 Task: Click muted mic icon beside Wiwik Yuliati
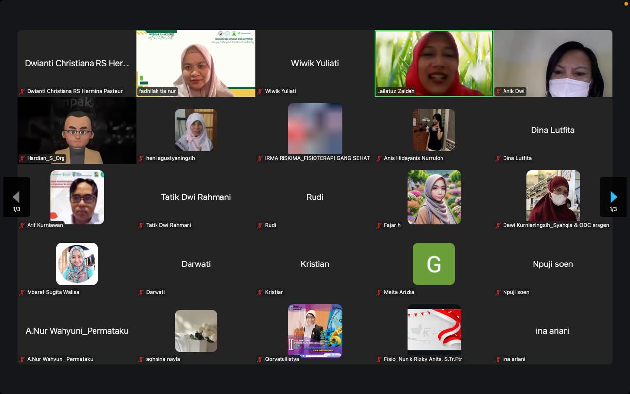pyautogui.click(x=260, y=91)
